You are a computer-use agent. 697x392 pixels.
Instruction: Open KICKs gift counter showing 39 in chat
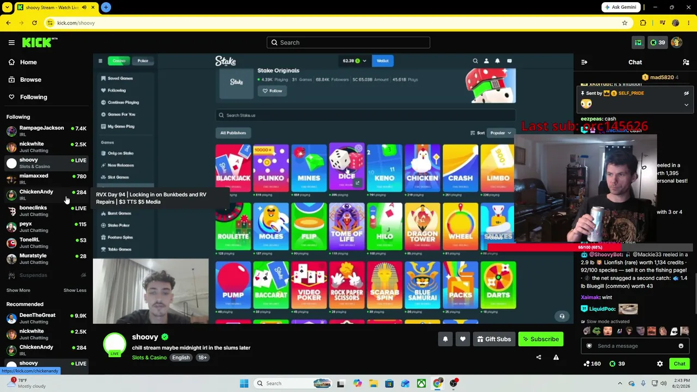(617, 364)
